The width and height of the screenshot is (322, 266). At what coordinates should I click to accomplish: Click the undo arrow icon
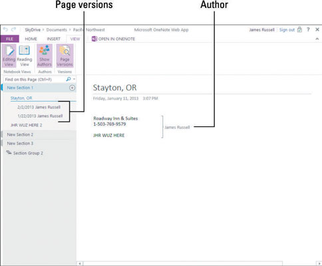click(5, 29)
